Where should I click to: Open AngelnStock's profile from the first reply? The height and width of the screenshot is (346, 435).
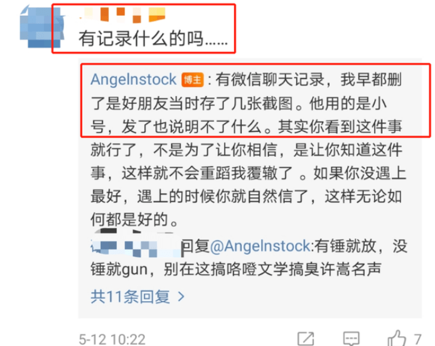pyautogui.click(x=134, y=80)
